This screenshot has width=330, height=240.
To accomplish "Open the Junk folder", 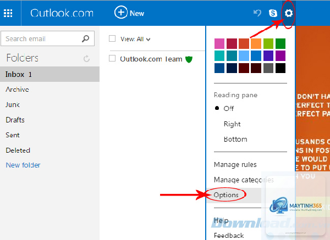I will (x=13, y=105).
